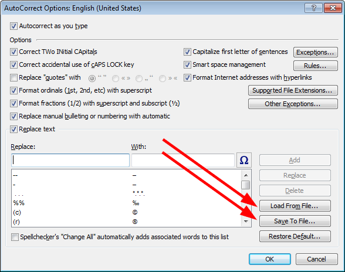Click the list scrollbar thumb
Screen dimensions: 345x272
[246, 185]
